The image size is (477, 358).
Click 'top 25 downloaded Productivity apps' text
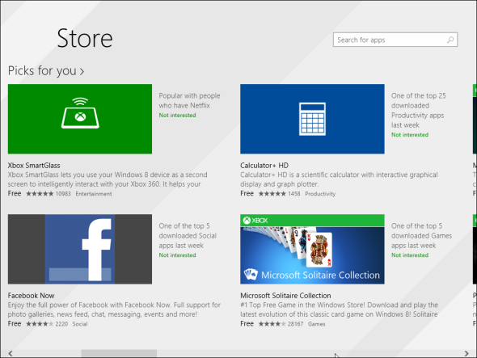click(418, 111)
